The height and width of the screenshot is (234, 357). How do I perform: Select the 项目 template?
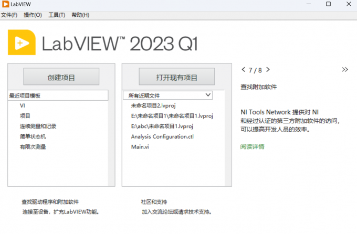pos(25,116)
